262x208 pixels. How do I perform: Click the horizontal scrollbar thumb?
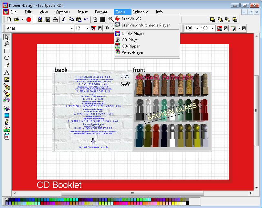click(132, 193)
